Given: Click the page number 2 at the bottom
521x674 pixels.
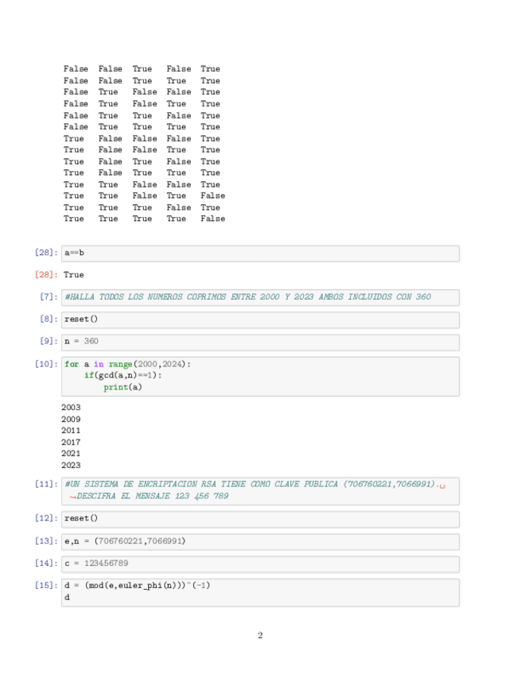Looking at the screenshot, I should coord(260,635).
